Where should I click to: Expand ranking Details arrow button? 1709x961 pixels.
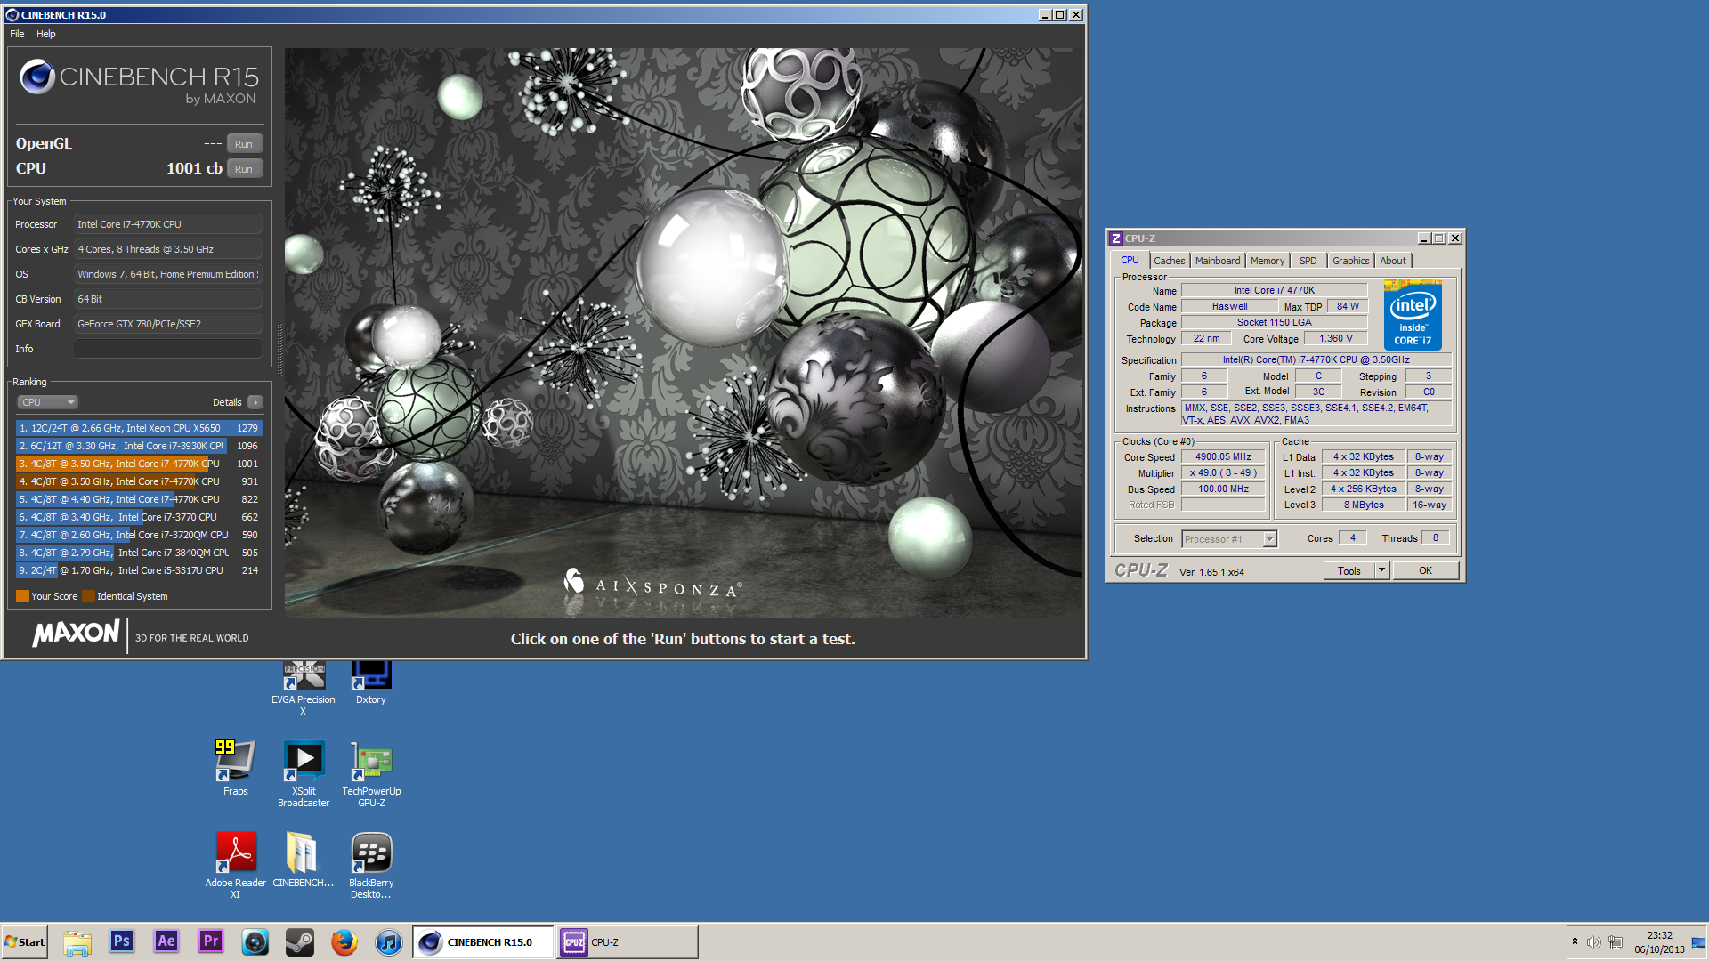255,402
